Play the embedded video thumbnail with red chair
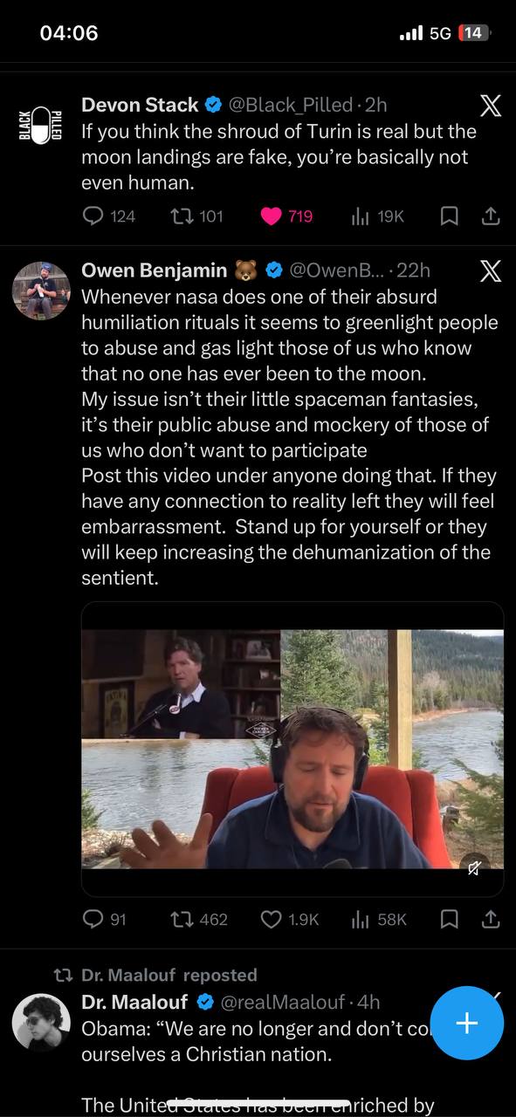Viewport: 516px width, 1117px height. 292,749
